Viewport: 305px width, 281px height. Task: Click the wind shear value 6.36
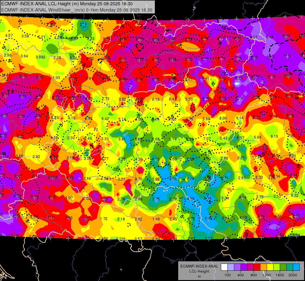pyautogui.click(x=173, y=179)
